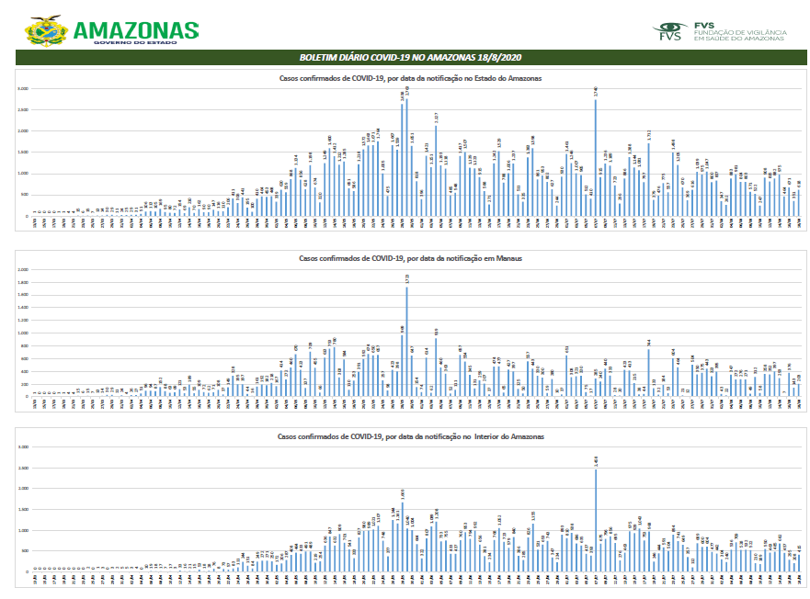This screenshot has height=599, width=810.
Task: Click the last bar in the state chart
Action: 799,204
